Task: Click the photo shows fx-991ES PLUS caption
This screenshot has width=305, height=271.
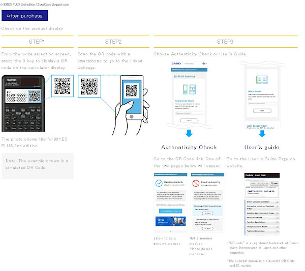Action: 35,142
